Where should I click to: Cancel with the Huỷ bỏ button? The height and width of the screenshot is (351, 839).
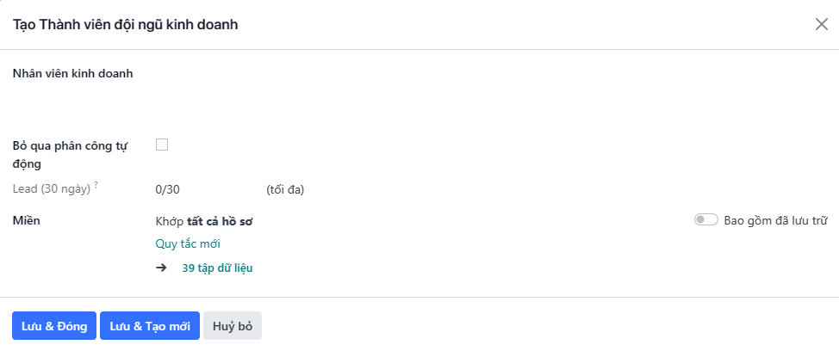[233, 326]
